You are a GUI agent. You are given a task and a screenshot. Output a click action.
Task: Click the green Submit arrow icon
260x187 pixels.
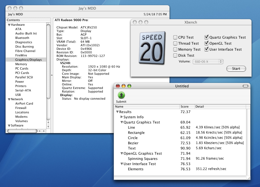121,95
